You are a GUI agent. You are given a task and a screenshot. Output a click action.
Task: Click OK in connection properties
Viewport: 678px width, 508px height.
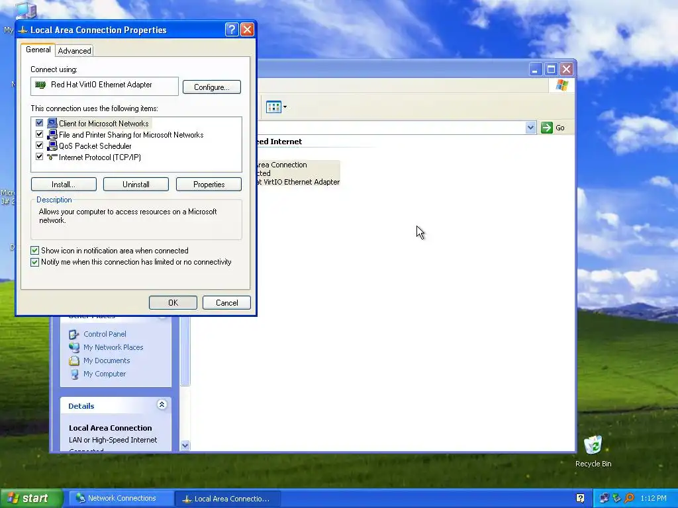[x=173, y=303]
